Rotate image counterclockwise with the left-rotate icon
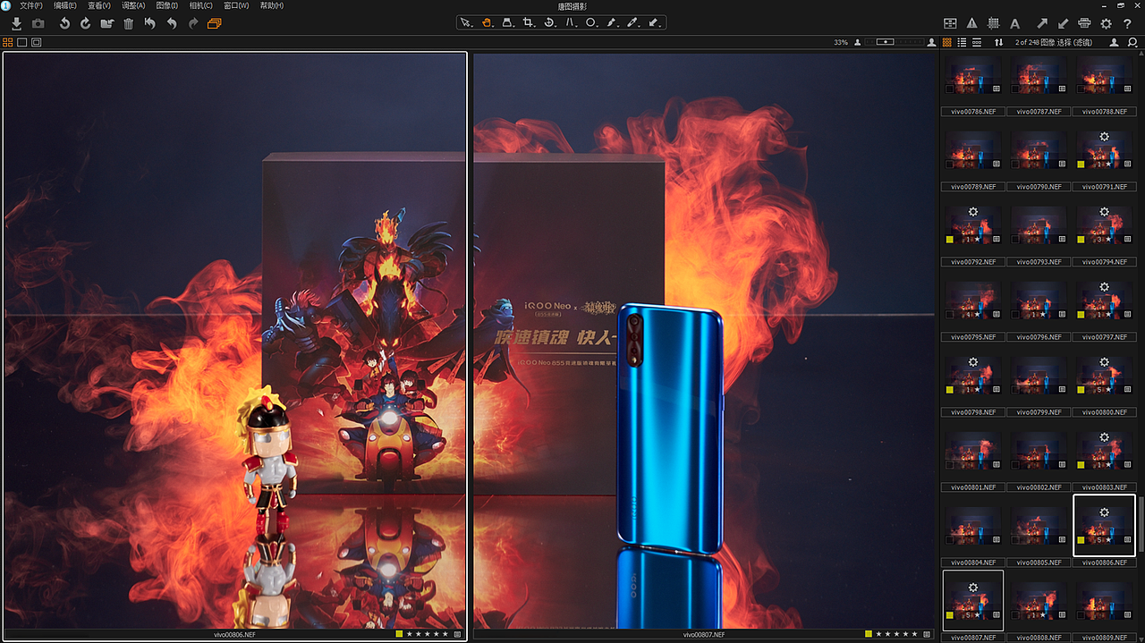 (x=64, y=23)
